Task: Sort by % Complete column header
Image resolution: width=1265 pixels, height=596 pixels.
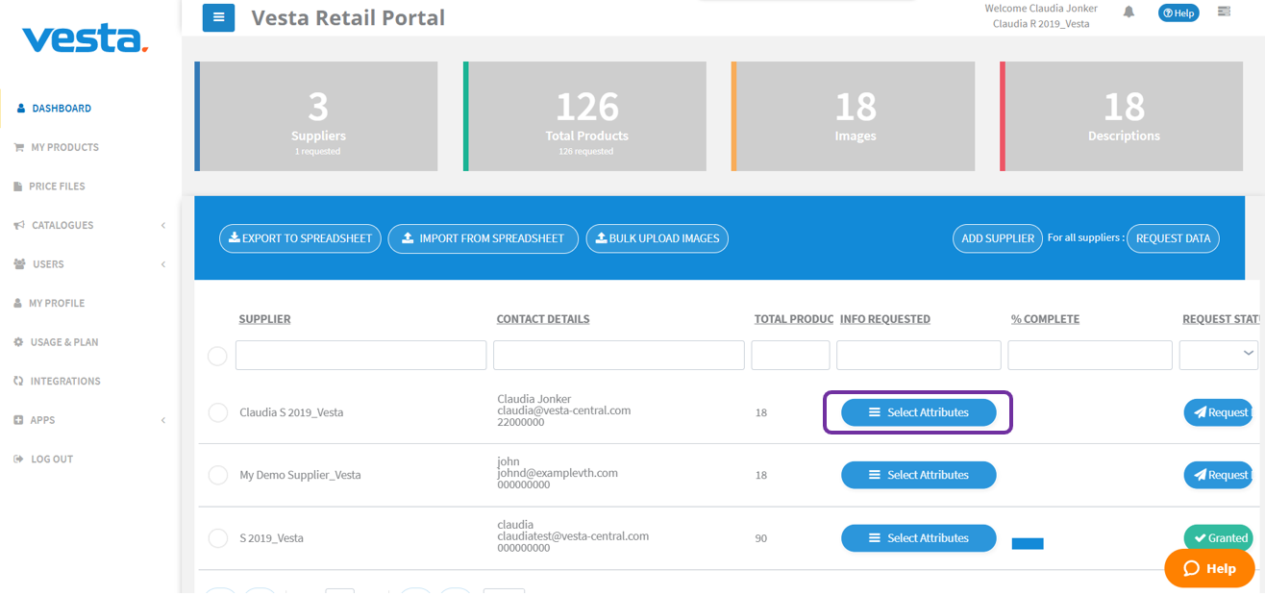Action: click(x=1045, y=319)
